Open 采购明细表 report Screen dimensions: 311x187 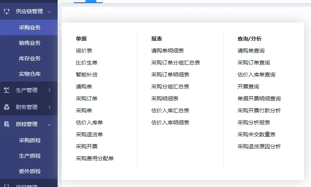click(x=165, y=99)
